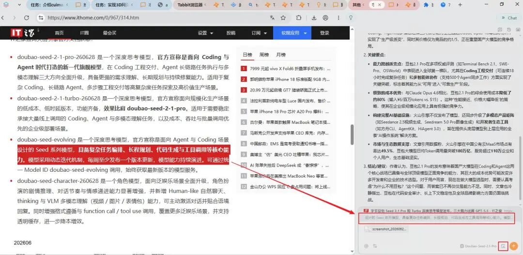The image size is (523, 255).
Task: Expand the dropdown arrow beside the Tabbit logo
Action: [x=19, y=5]
